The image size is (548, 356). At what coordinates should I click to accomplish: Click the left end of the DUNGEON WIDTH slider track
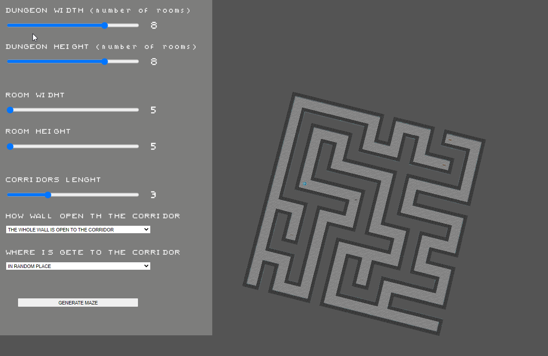pos(8,26)
